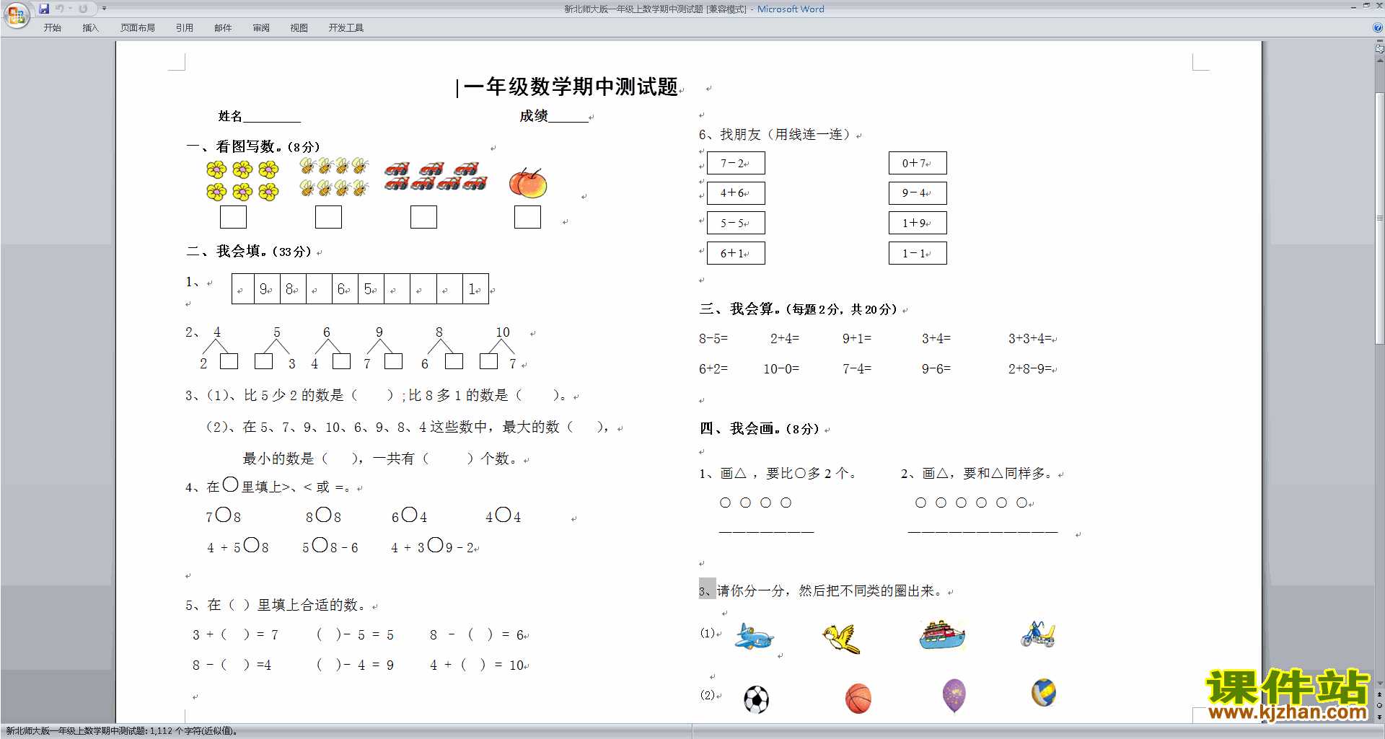Screen dimensions: 1385x739
Task: Click the "1-1" text box
Action: (x=918, y=253)
